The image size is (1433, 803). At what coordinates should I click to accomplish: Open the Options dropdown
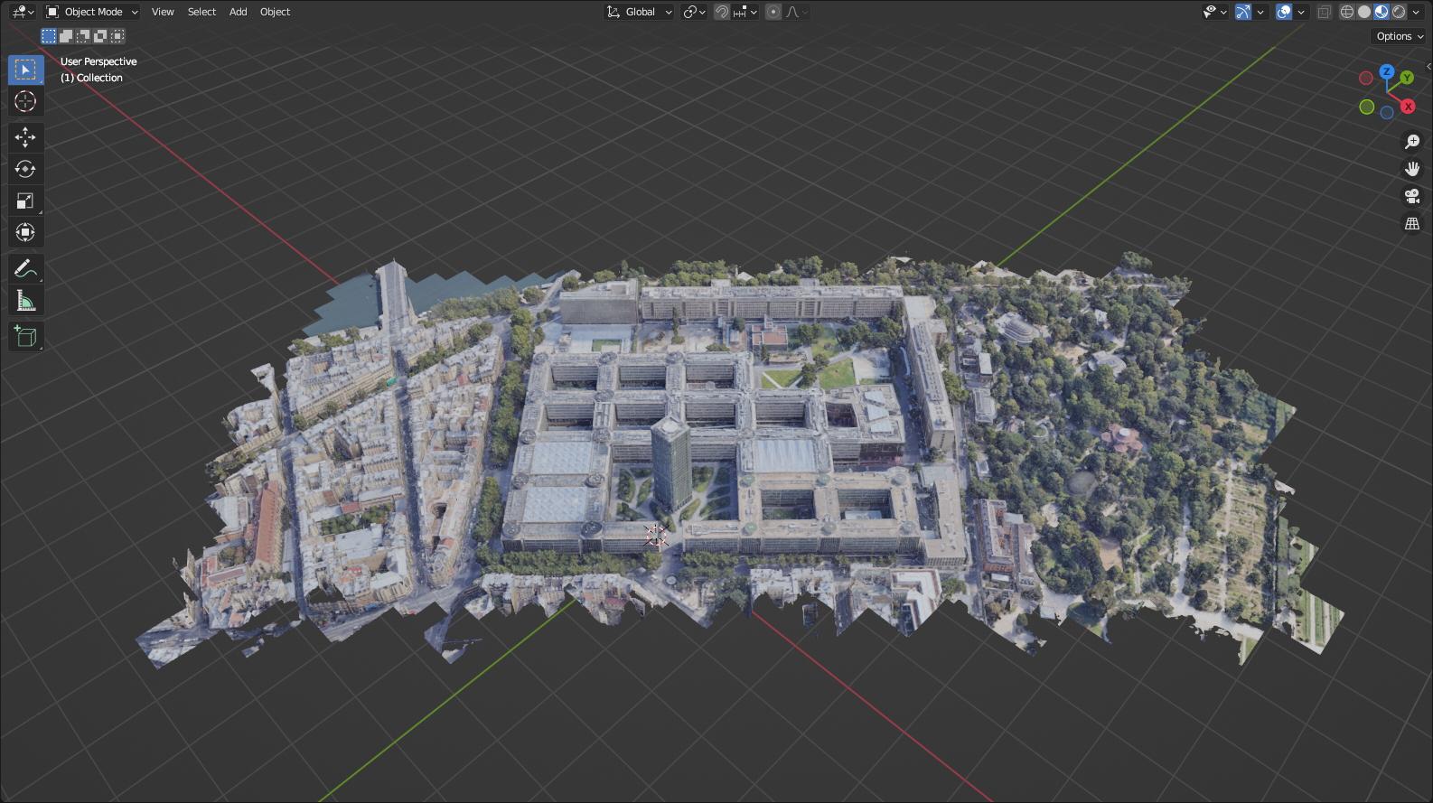coord(1400,36)
